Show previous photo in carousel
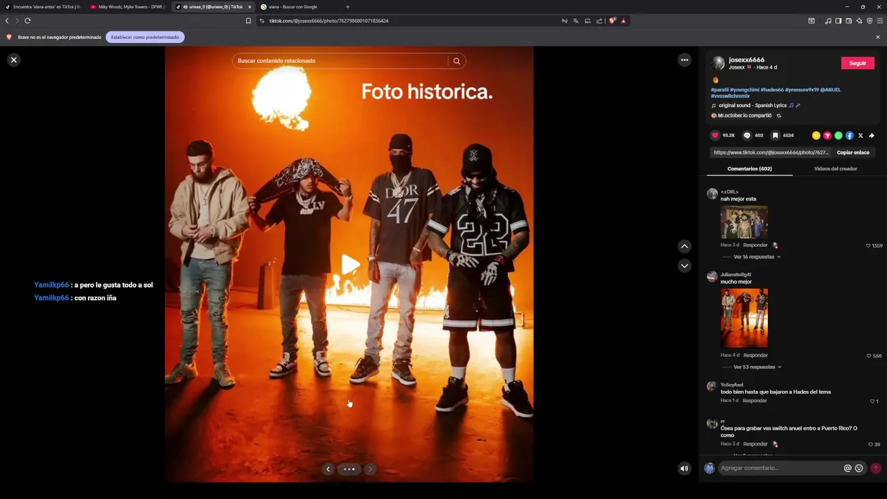The height and width of the screenshot is (499, 887). coord(328,469)
